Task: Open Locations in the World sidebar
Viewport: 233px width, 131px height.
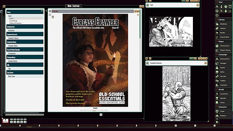Action: (223, 94)
